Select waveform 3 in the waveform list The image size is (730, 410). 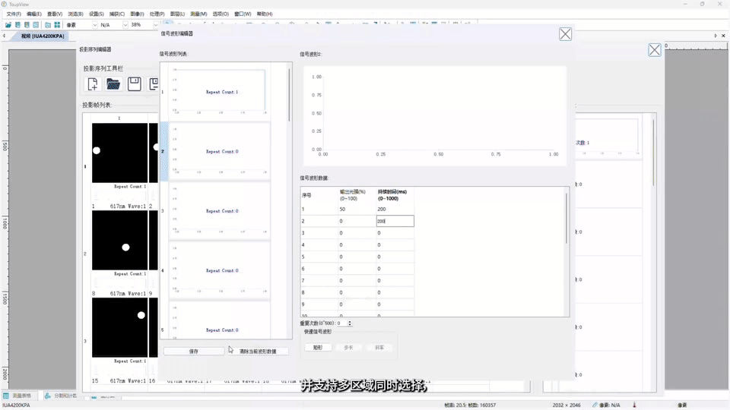pos(219,210)
